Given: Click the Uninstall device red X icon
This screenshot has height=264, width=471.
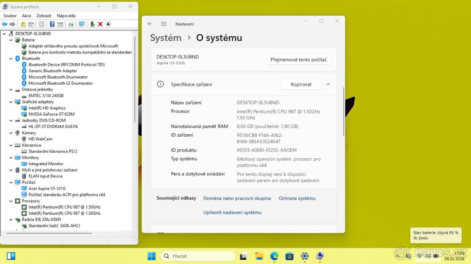Looking at the screenshot, I should (x=100, y=24).
